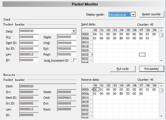Select Send data row header 0032

coord(87,55)
